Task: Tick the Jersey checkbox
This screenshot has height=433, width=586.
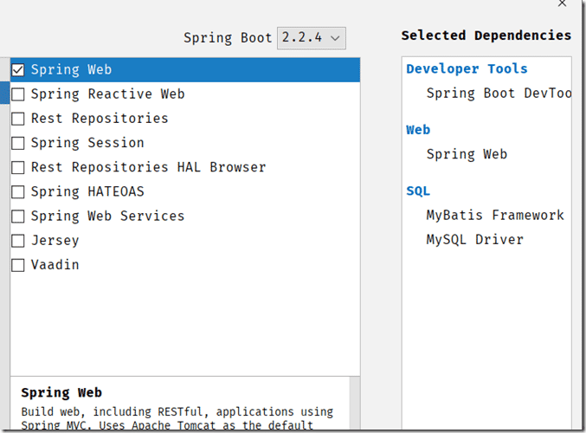Action: [17, 240]
